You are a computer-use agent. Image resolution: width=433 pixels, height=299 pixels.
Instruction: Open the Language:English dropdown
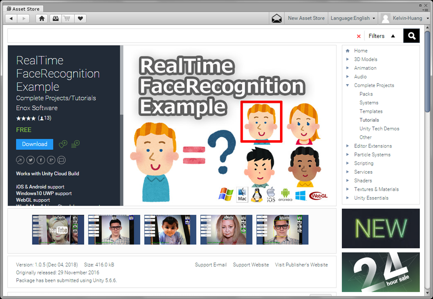point(353,18)
